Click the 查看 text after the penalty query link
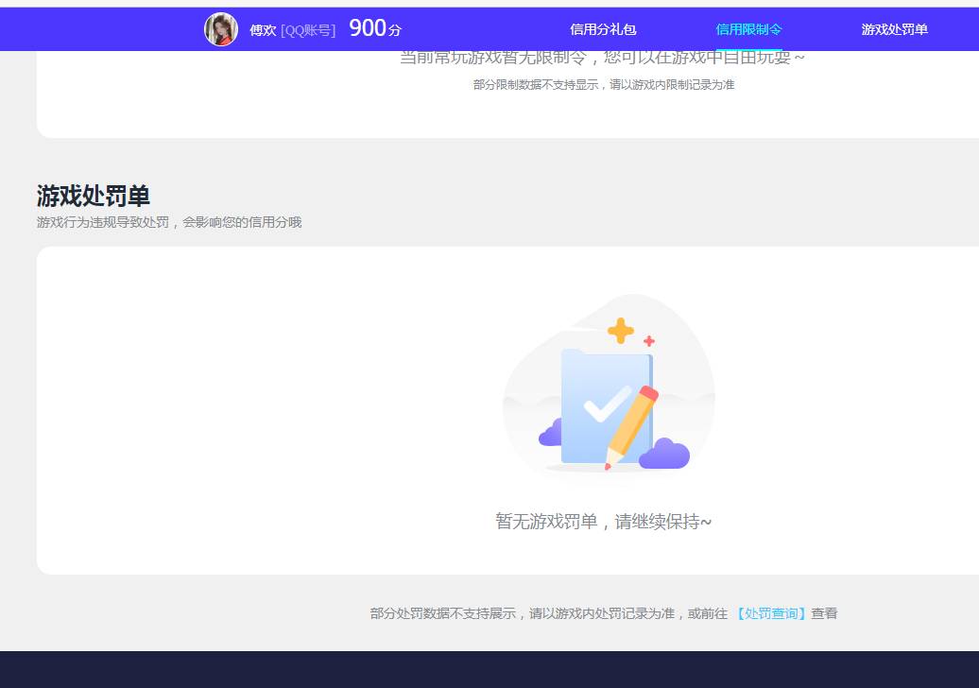The width and height of the screenshot is (979, 688). point(824,613)
